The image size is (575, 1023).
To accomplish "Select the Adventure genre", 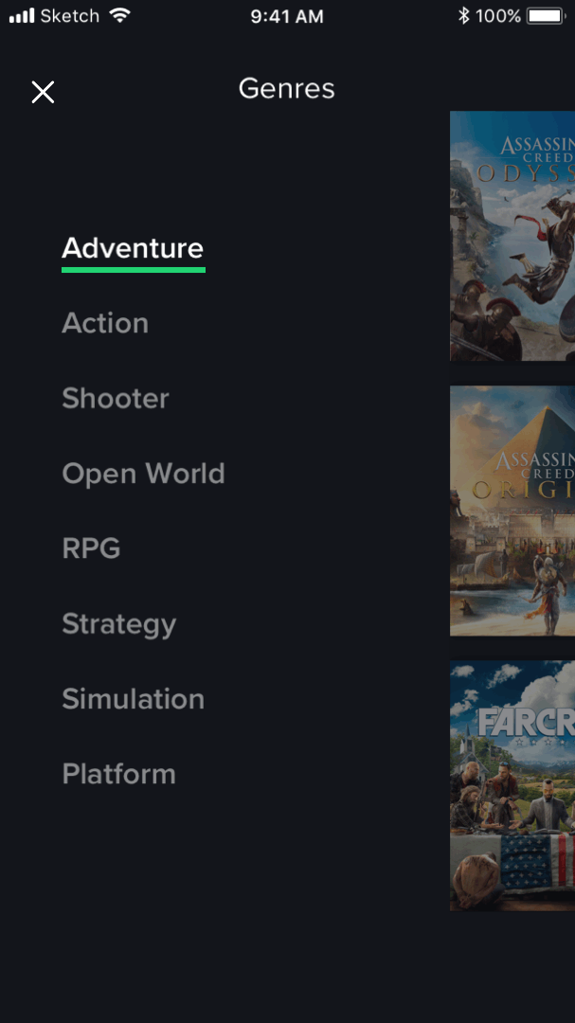I will click(x=133, y=248).
